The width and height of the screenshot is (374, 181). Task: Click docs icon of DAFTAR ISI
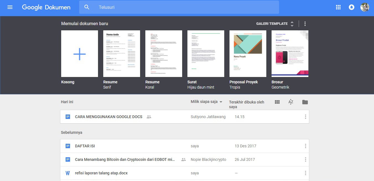pyautogui.click(x=68, y=146)
